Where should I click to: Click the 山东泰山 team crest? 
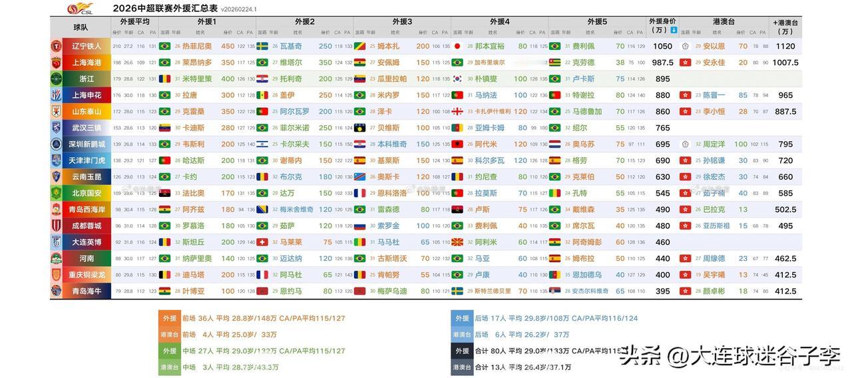tap(57, 111)
